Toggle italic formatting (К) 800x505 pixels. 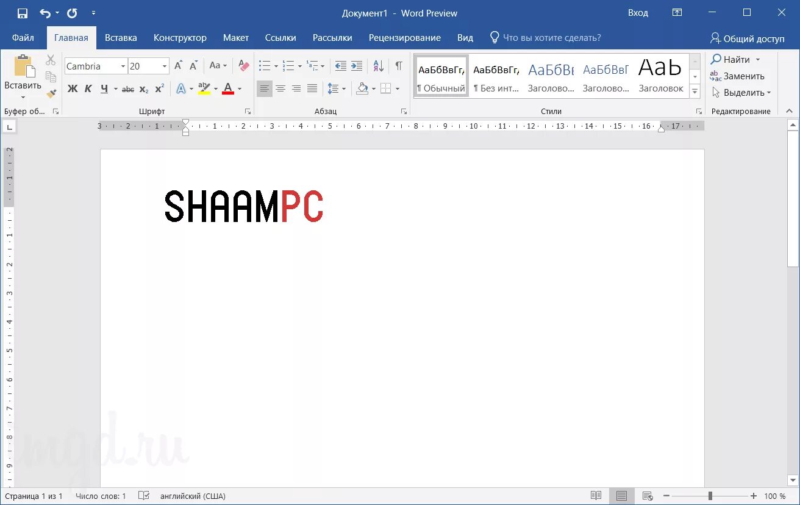coord(88,89)
